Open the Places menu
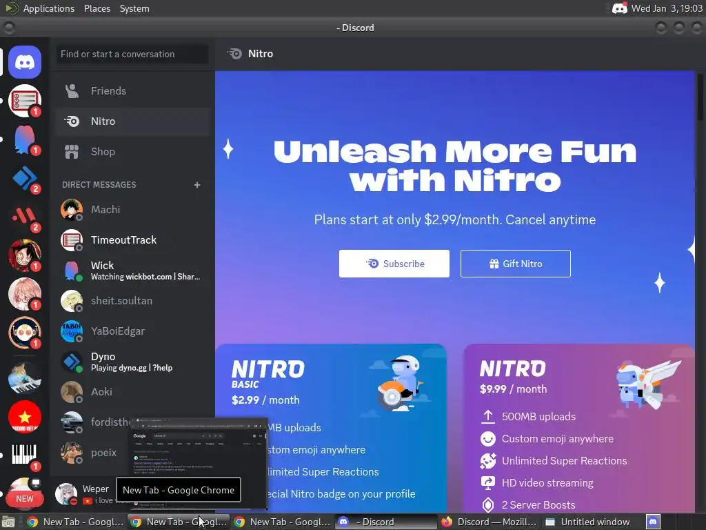Viewport: 706px width, 530px height. 97,8
